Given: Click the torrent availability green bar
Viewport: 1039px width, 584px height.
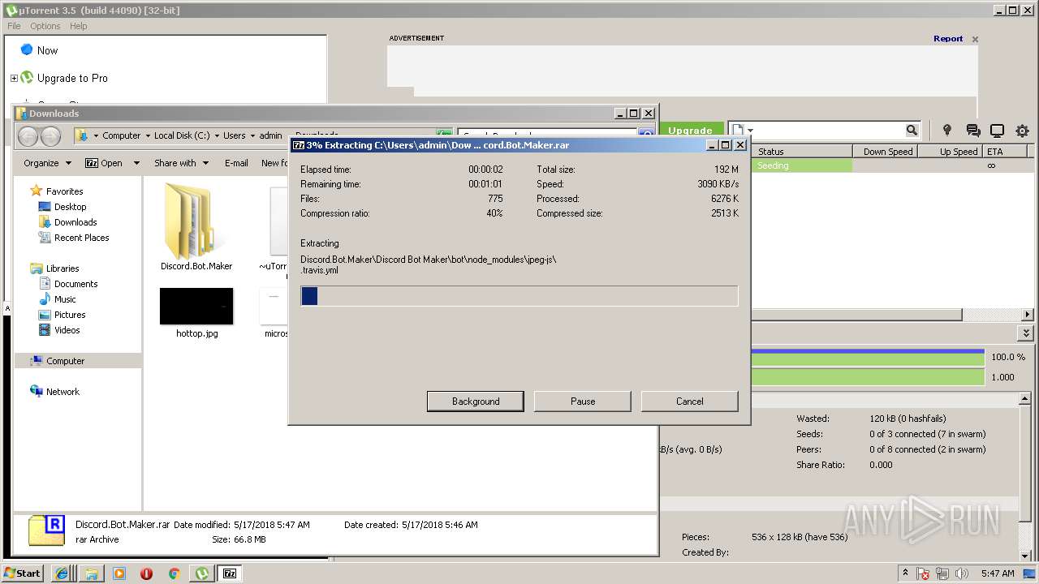Looking at the screenshot, I should [x=867, y=377].
